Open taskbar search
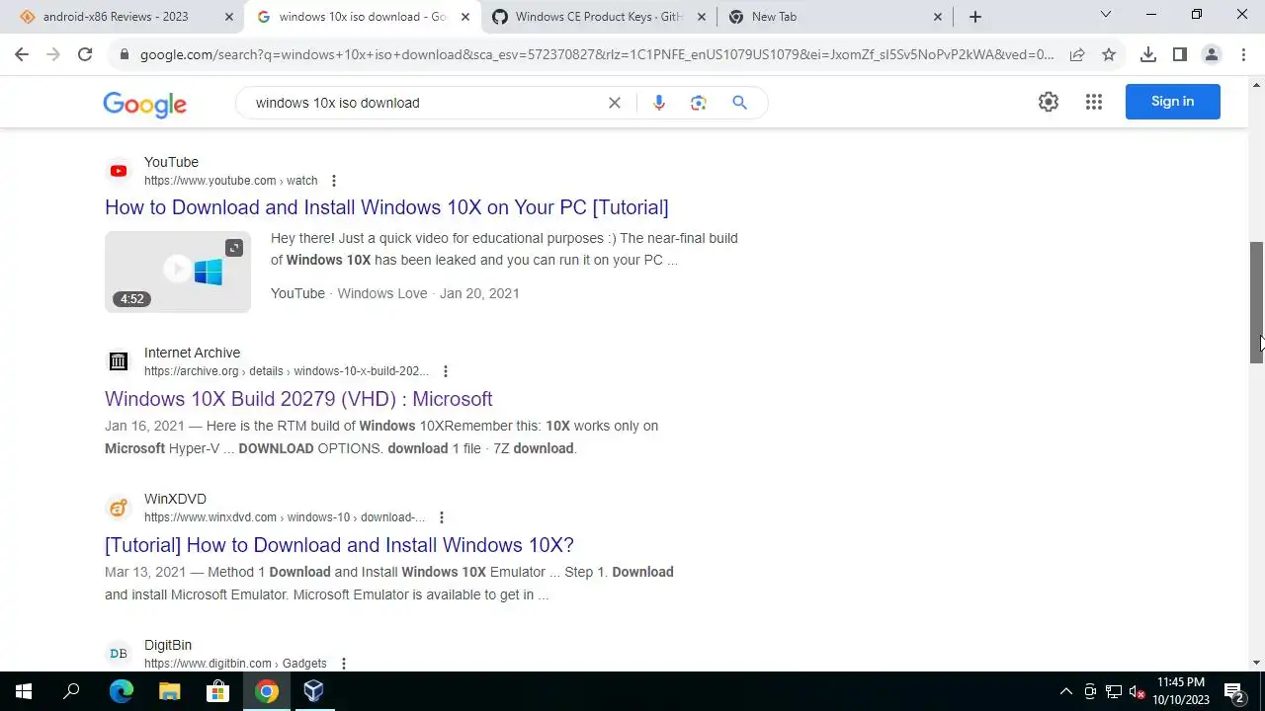This screenshot has height=711, width=1265. click(71, 691)
